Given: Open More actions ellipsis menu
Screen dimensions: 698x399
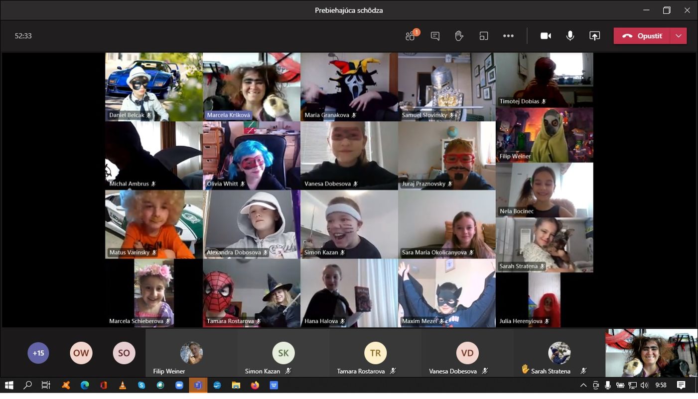Looking at the screenshot, I should pos(508,36).
